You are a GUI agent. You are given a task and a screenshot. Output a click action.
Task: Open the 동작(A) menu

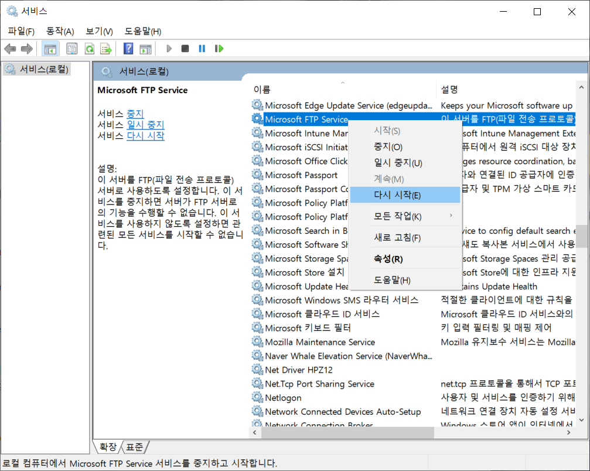point(60,31)
